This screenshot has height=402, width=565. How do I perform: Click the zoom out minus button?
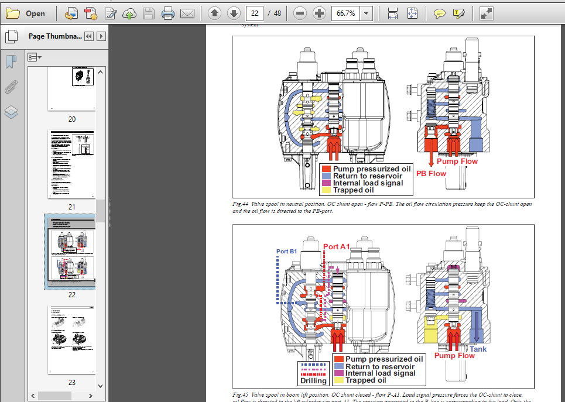point(300,13)
